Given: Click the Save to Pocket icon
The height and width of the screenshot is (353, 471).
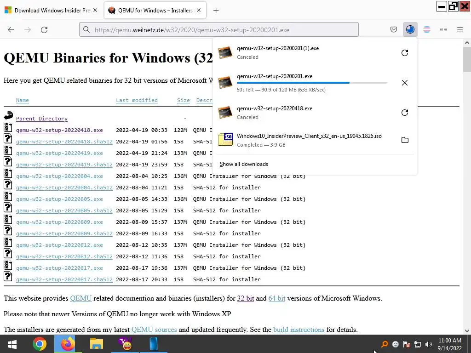Looking at the screenshot, I should [394, 29].
